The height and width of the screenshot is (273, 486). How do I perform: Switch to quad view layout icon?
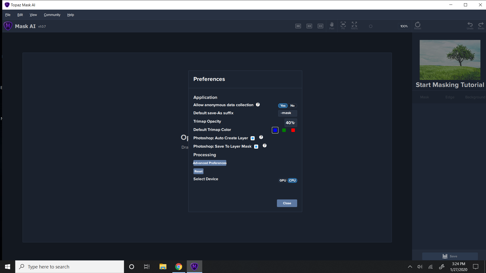point(320,26)
